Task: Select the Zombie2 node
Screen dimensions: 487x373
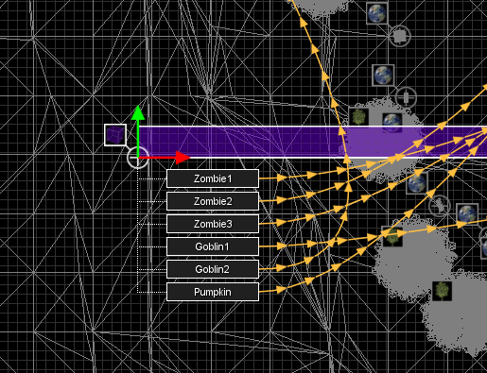Action: [x=213, y=201]
